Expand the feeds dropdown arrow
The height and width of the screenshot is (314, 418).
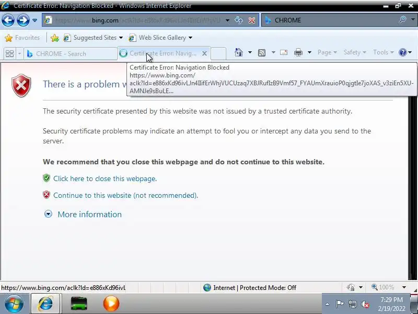[273, 52]
